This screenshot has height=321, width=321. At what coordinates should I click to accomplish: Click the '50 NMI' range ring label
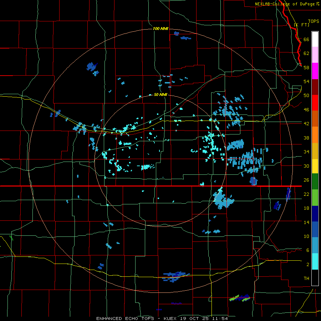point(160,95)
